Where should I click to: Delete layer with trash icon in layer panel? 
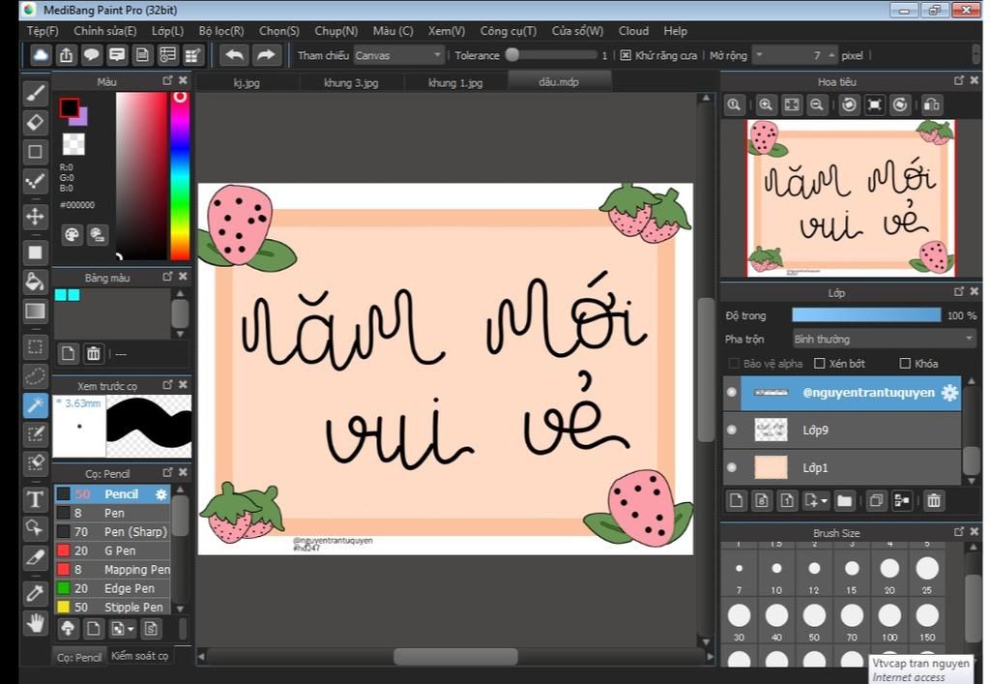934,501
